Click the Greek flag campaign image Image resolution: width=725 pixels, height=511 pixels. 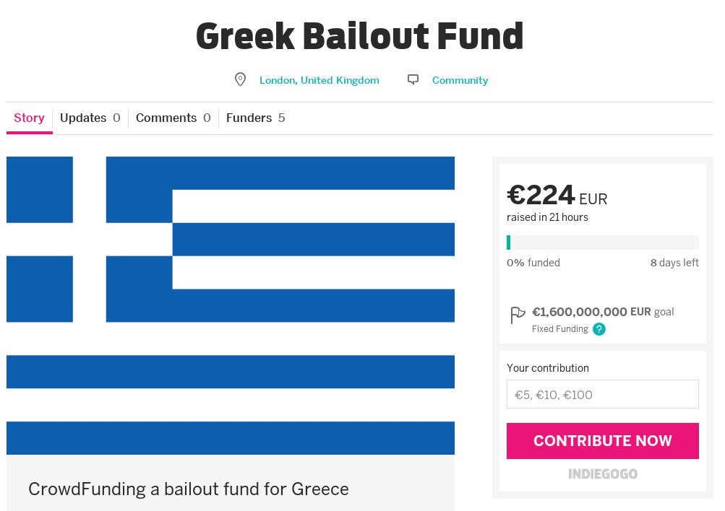[231, 305]
